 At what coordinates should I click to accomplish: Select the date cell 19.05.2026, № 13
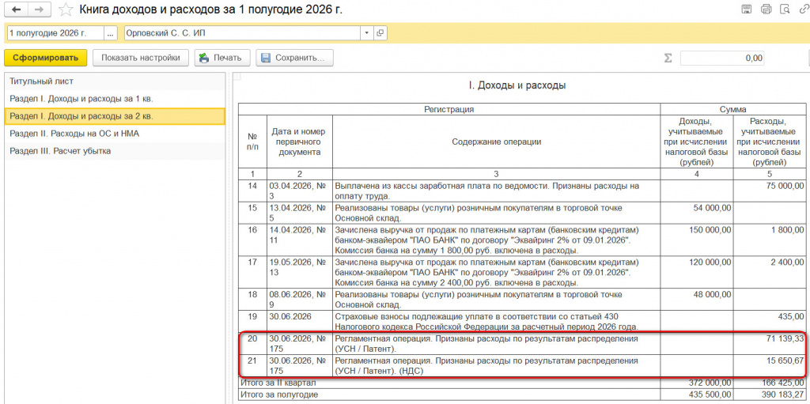coord(298,272)
